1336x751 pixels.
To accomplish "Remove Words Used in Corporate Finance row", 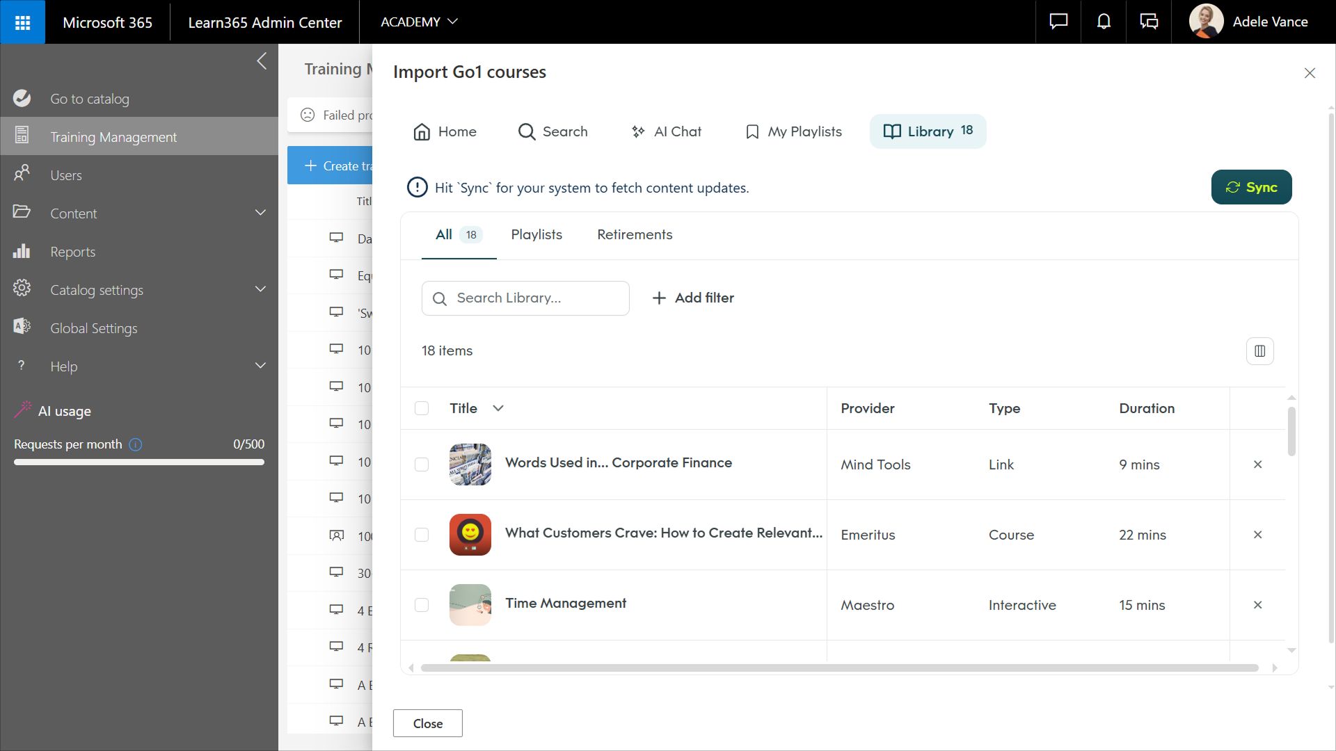I will (x=1257, y=465).
